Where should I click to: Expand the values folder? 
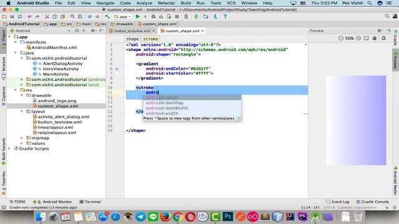[x=22, y=143]
